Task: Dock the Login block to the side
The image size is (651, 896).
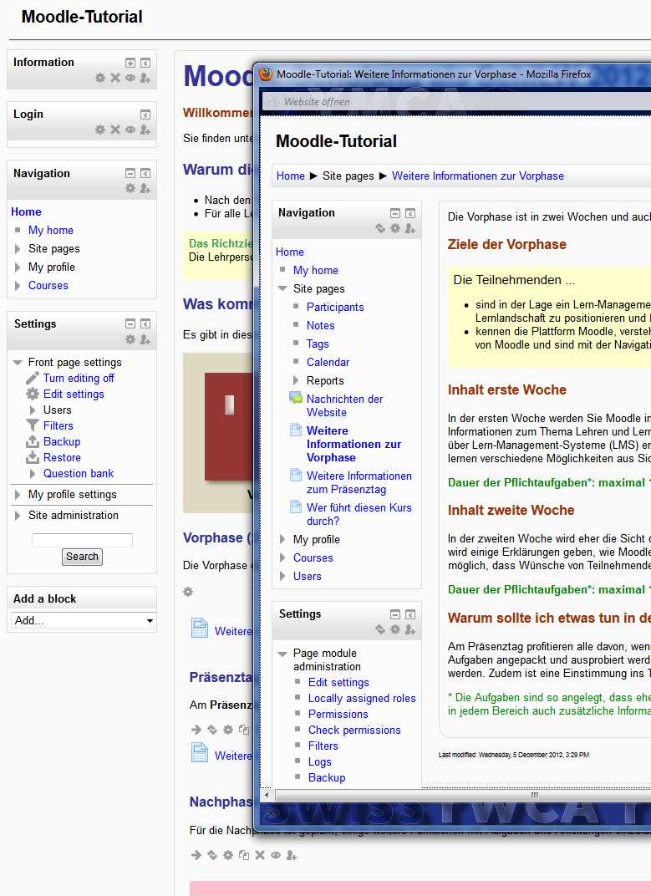Action: click(145, 115)
